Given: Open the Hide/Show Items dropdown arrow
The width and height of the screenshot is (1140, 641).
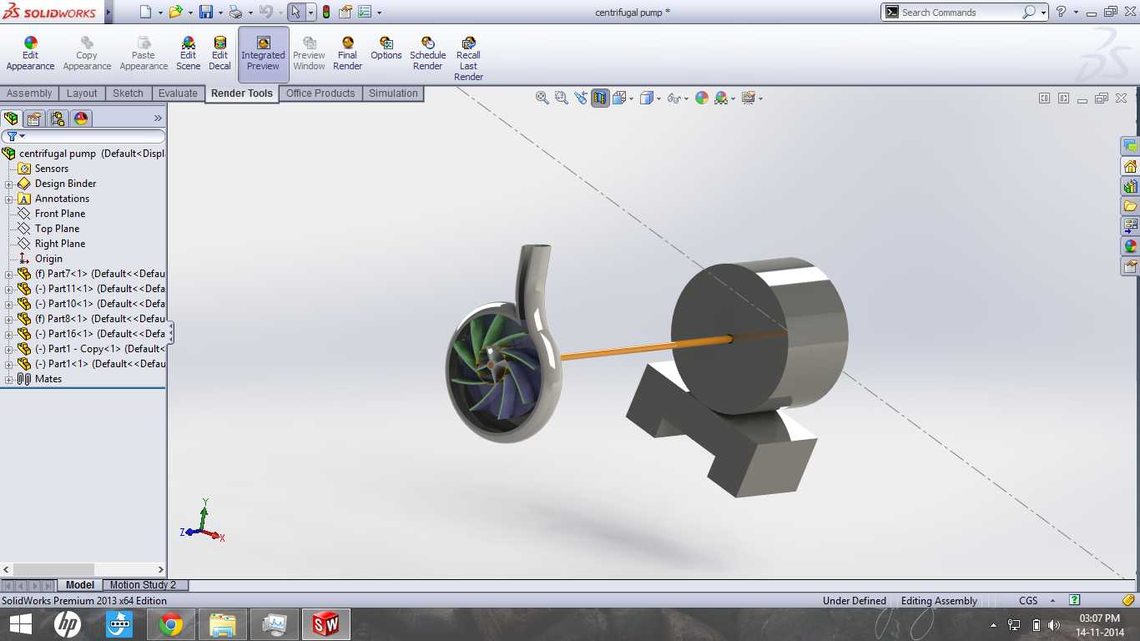Looking at the screenshot, I should 686,98.
